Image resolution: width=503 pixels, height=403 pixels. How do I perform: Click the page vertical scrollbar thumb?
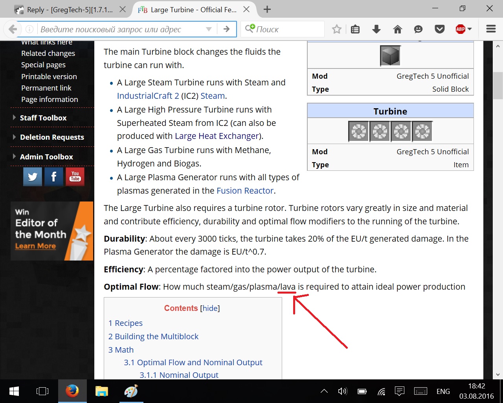click(498, 85)
